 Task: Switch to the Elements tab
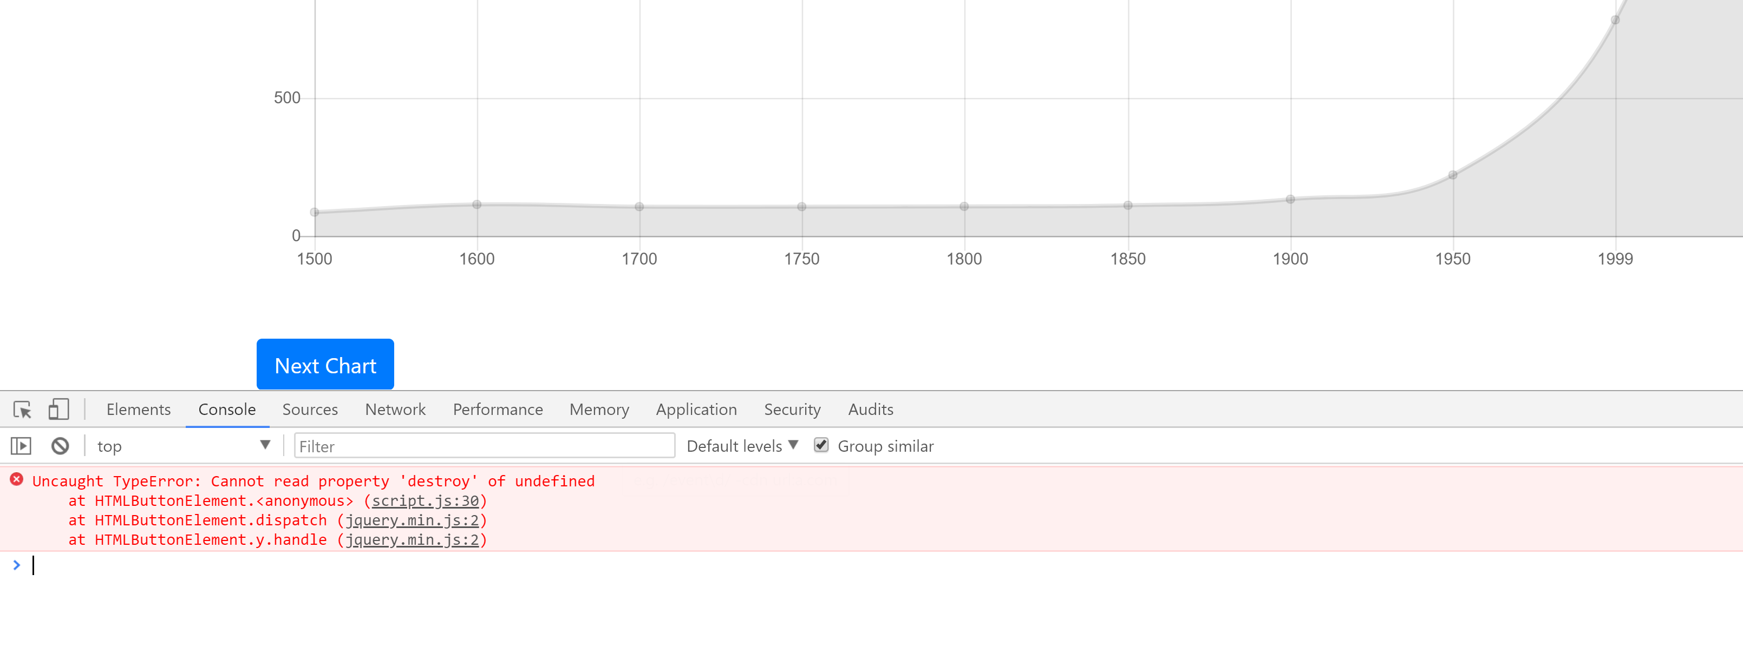(x=138, y=410)
